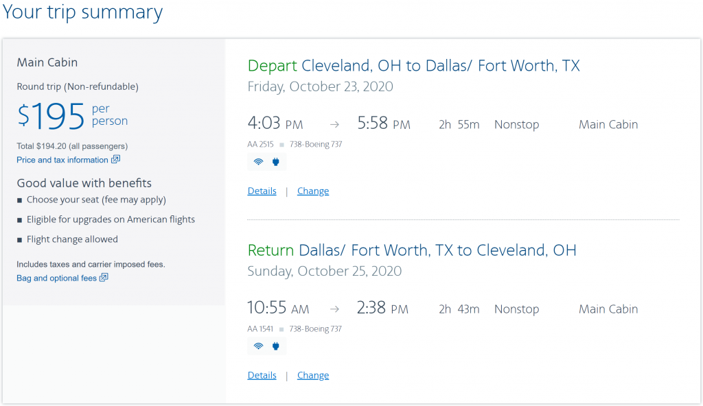Select the Depart Cleveland to Dallas heading
This screenshot has width=703, height=406.
[413, 66]
